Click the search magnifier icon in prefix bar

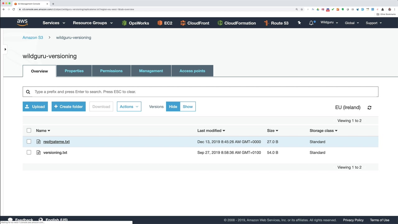tap(28, 92)
